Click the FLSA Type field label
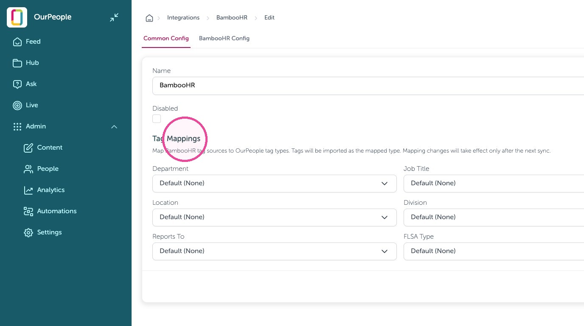Screen dimensions: 584x326 coord(418,237)
